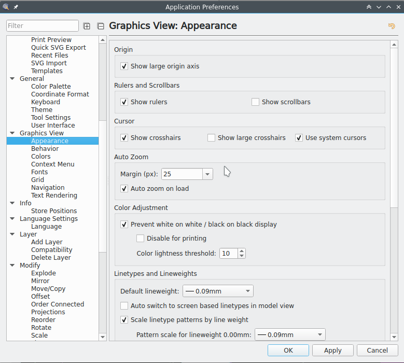The image size is (404, 363).
Task: Click the expand all tree icon
Action: point(87,26)
